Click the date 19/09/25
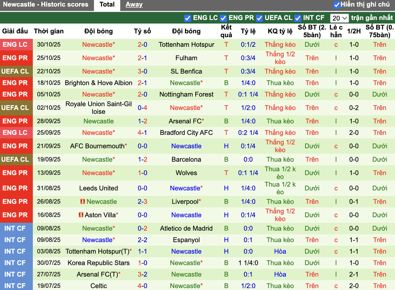The width and height of the screenshot is (395, 290). coord(49,159)
